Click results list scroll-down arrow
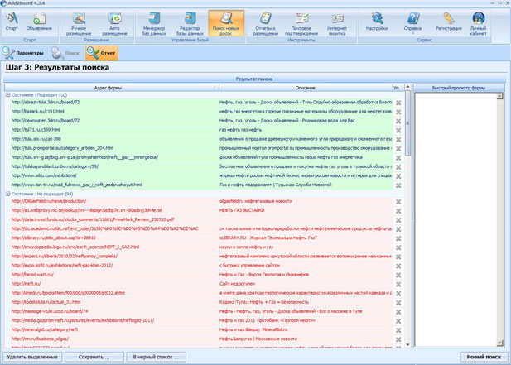511x365 pixels. (407, 345)
